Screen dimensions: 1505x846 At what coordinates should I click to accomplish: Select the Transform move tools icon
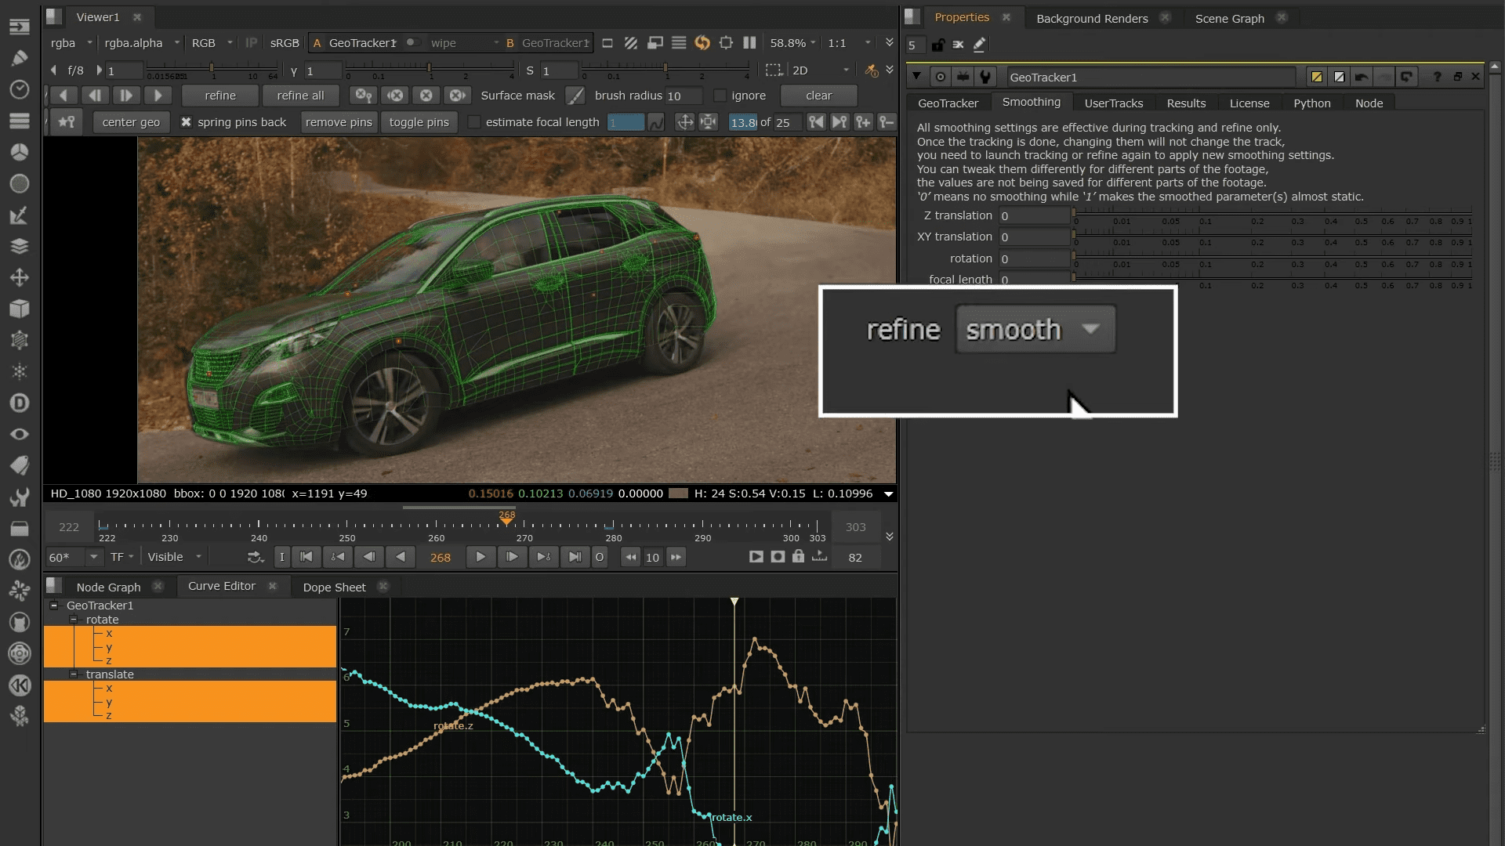coord(20,277)
